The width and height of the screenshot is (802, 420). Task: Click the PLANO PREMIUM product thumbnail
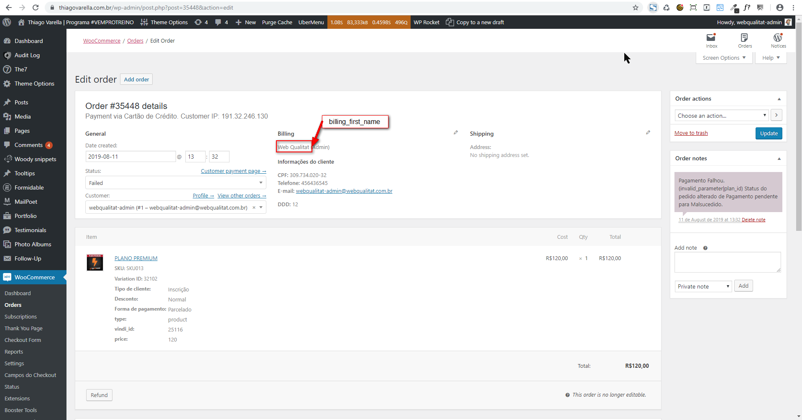[x=95, y=263]
